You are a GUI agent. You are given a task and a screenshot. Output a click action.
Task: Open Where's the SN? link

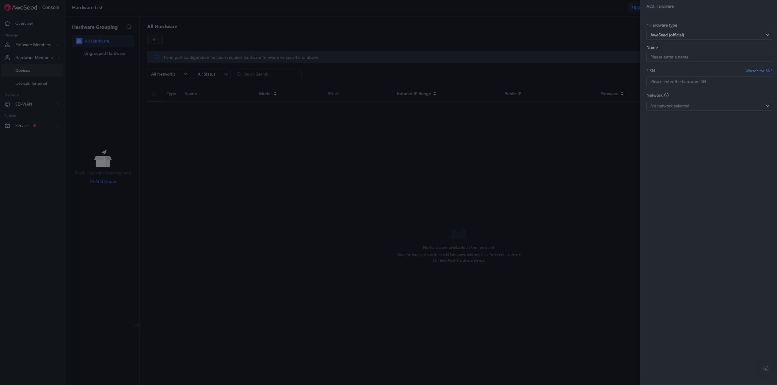point(758,71)
